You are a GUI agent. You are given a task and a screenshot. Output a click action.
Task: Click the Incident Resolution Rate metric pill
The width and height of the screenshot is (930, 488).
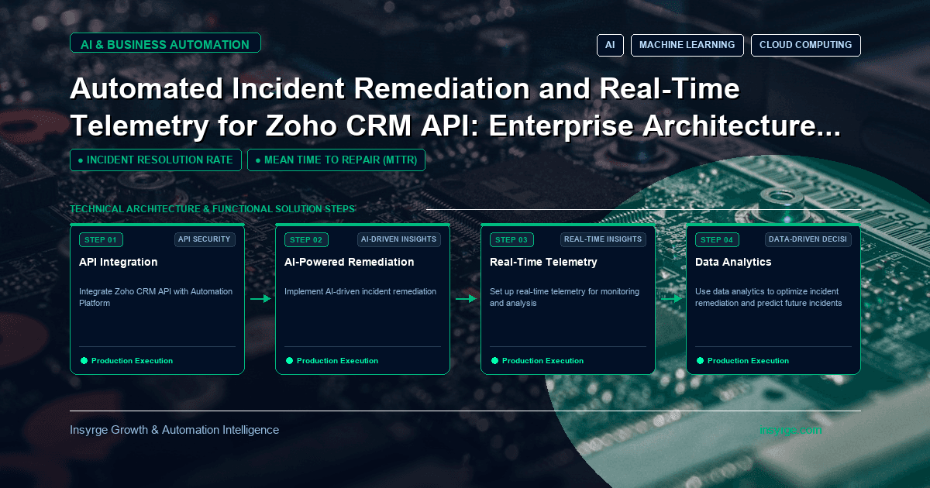[x=156, y=160]
